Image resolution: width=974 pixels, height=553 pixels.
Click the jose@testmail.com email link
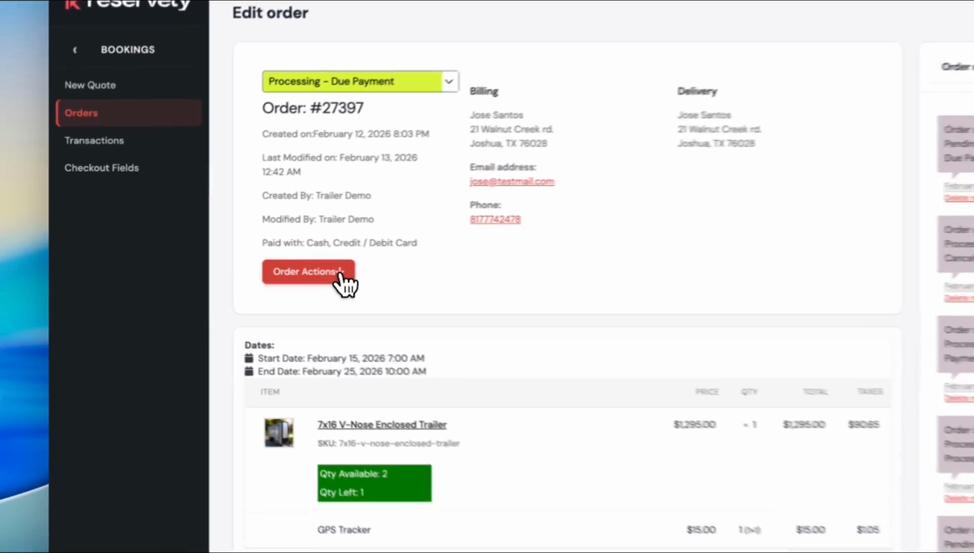512,181
